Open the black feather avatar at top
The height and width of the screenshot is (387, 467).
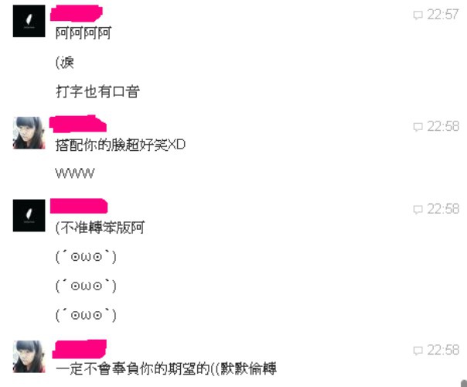pos(29,21)
